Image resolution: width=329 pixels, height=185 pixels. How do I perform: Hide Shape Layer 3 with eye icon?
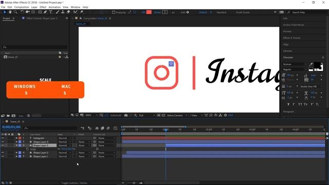pyautogui.click(x=3, y=145)
